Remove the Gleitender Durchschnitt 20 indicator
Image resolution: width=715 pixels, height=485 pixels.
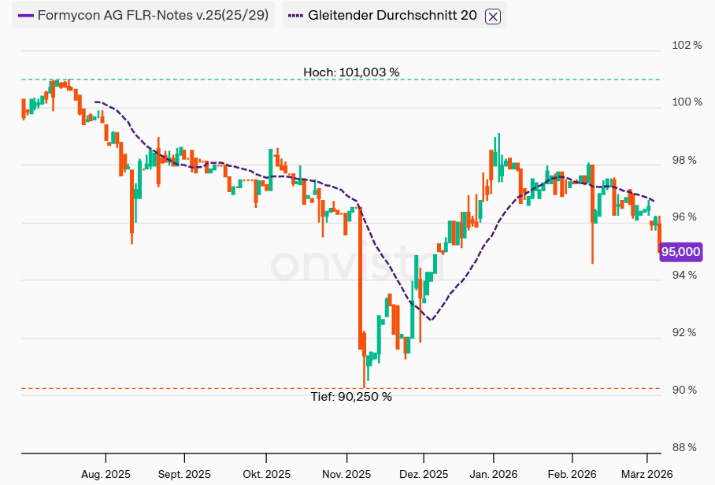tap(492, 17)
